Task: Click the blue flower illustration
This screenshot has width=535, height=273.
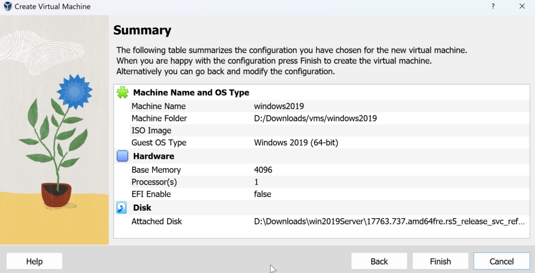Action: [74, 92]
